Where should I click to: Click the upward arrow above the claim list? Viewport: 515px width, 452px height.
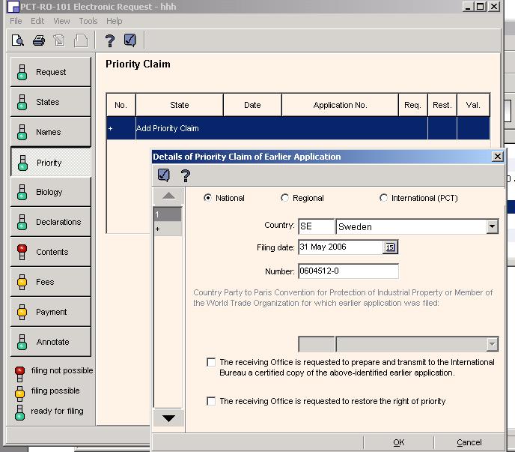coord(169,196)
